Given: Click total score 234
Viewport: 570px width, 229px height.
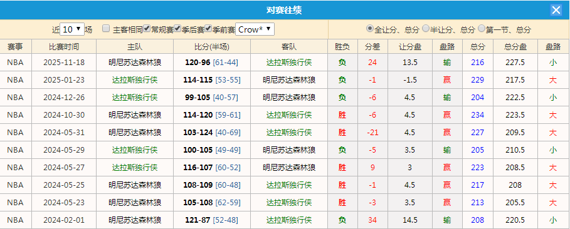Looking at the screenshot, I should tap(478, 115).
